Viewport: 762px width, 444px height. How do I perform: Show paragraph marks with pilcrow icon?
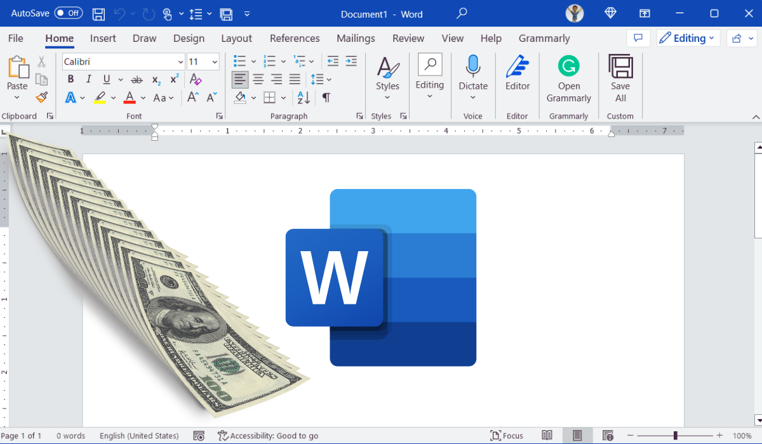(x=326, y=98)
